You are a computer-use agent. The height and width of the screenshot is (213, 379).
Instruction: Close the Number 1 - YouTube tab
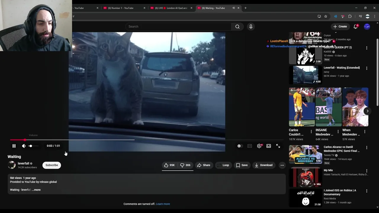(144, 8)
